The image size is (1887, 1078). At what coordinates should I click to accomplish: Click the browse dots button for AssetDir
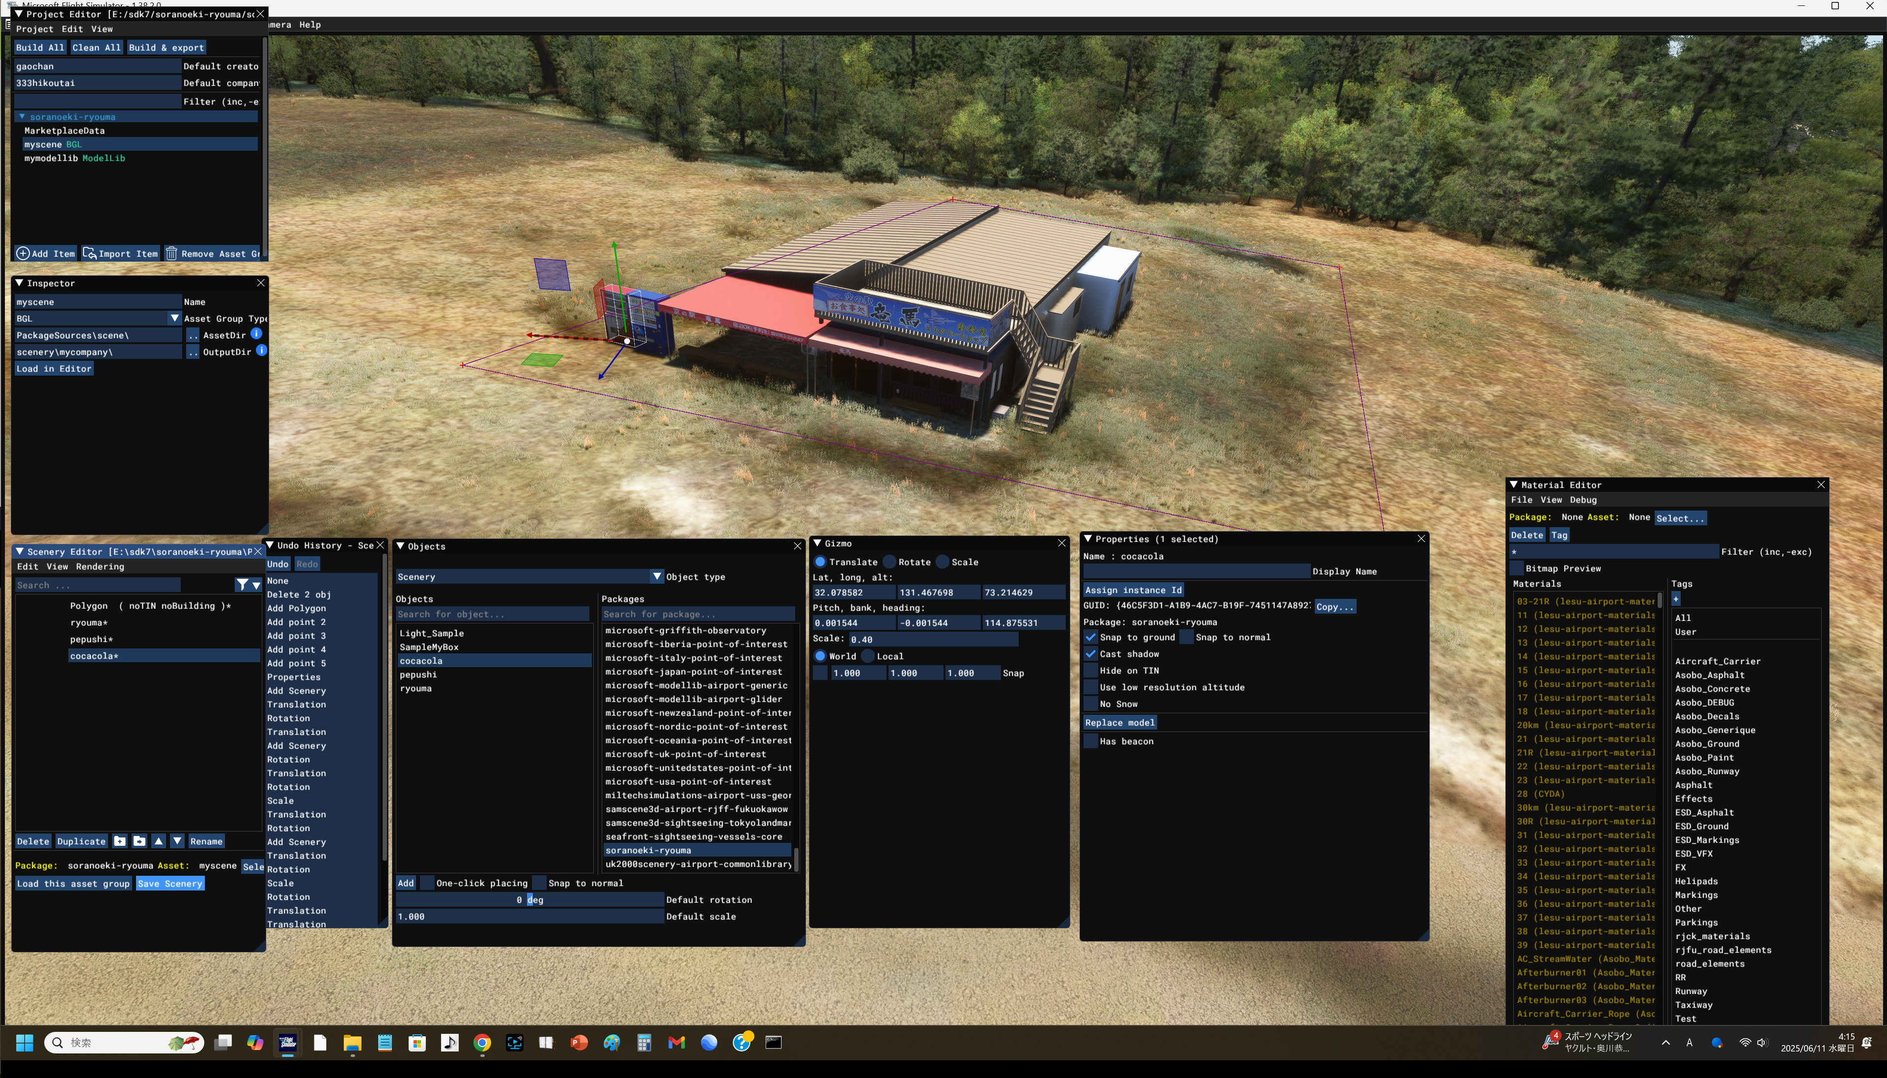[x=193, y=335]
